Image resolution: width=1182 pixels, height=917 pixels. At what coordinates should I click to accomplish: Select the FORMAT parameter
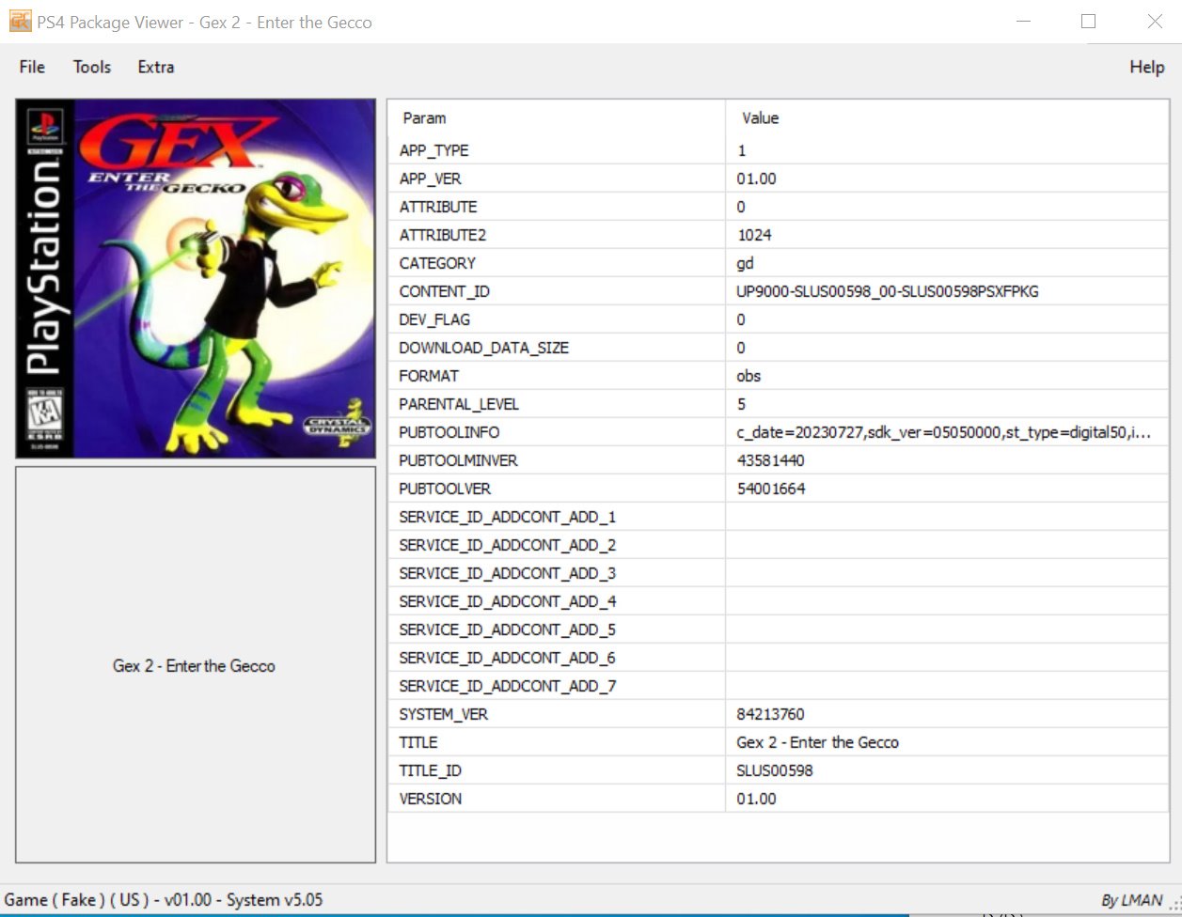(429, 376)
